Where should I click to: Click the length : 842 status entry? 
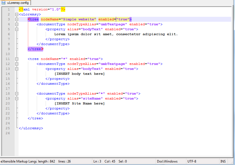[47, 161]
